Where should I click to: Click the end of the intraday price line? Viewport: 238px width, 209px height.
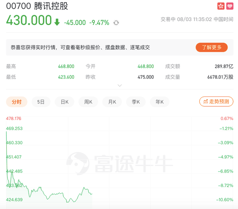[x=92, y=194]
